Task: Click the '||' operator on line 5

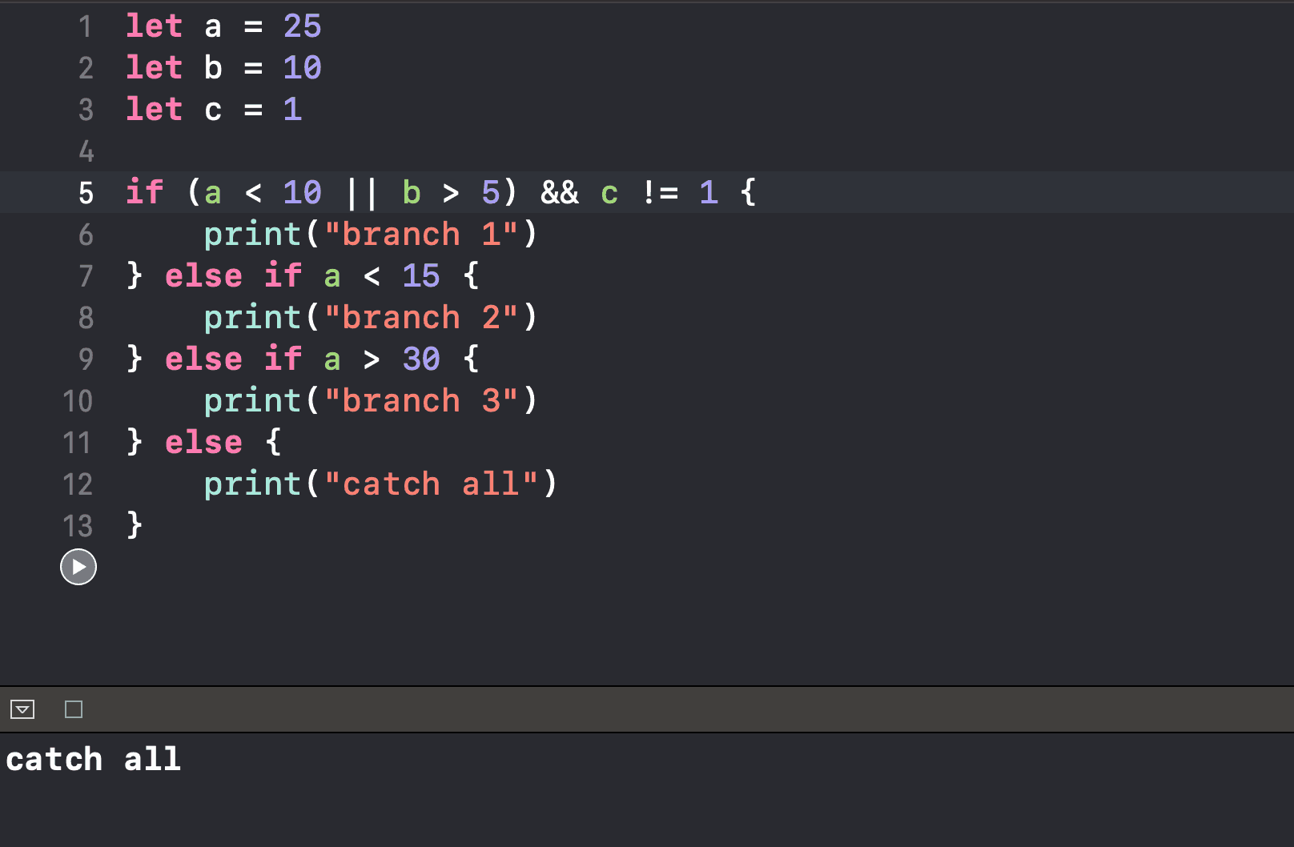Action: coord(362,193)
